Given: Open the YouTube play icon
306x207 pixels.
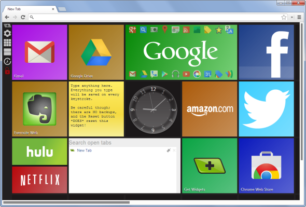Looking at the screenshot, I should tap(186, 74).
